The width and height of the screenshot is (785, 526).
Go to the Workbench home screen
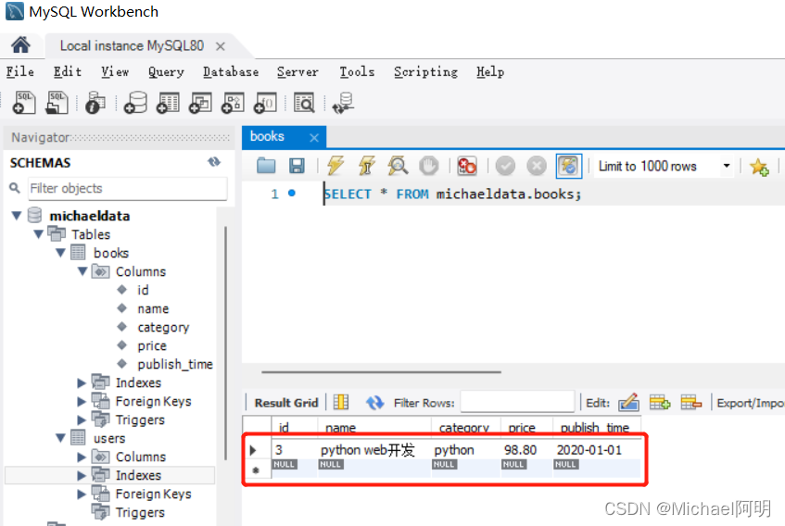click(20, 45)
